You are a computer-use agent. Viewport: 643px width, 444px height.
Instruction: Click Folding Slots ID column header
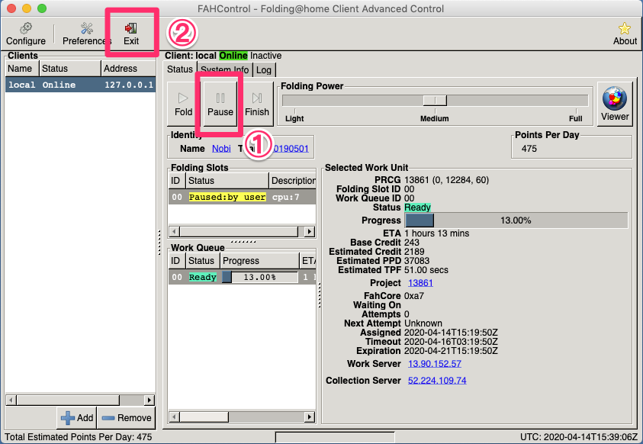click(x=175, y=181)
